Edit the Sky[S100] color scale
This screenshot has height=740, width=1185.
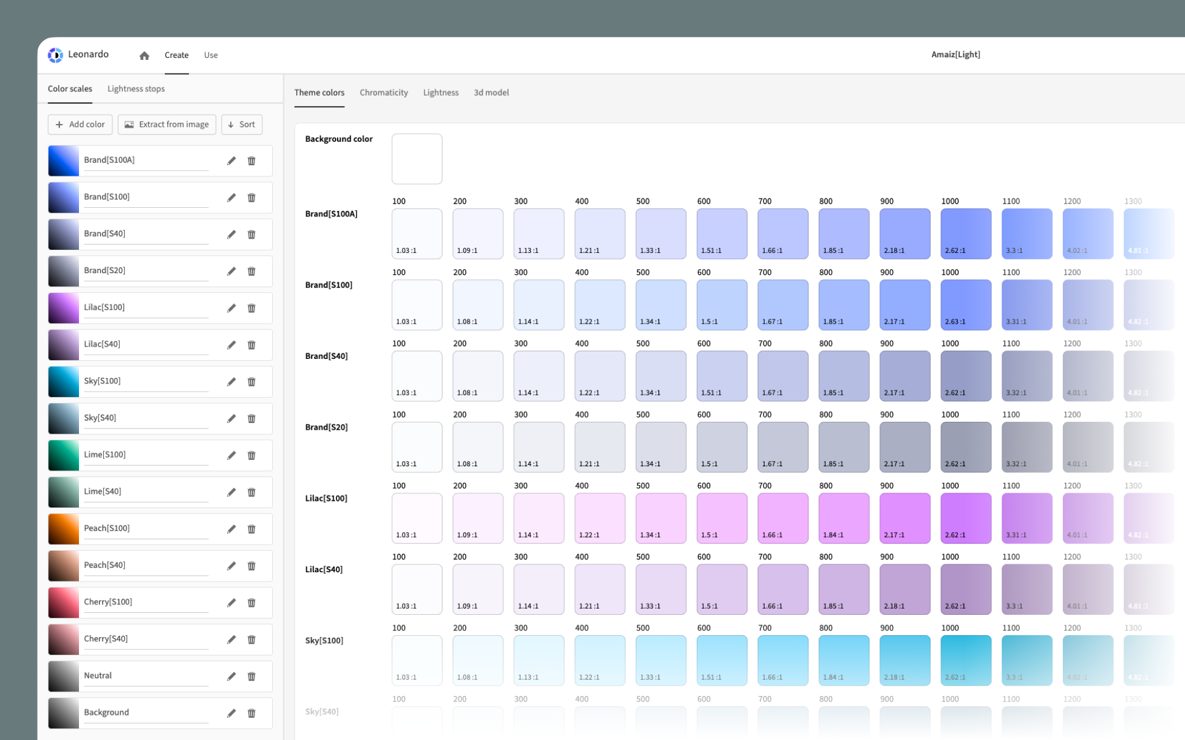231,382
